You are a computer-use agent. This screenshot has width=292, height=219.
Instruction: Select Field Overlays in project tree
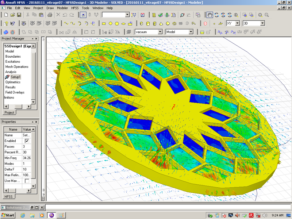point(15,92)
